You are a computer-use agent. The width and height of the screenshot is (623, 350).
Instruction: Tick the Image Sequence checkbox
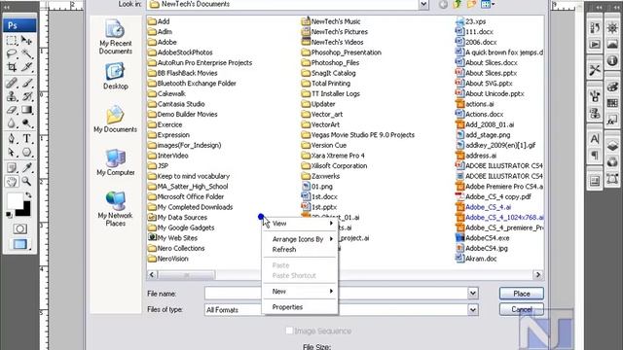click(289, 331)
